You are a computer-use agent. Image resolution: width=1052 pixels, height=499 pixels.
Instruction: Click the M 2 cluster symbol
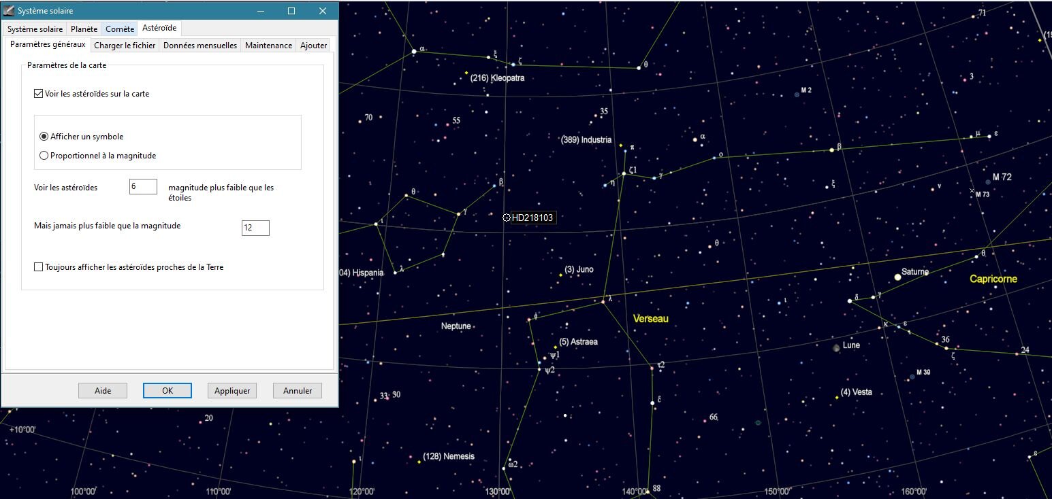coord(797,94)
